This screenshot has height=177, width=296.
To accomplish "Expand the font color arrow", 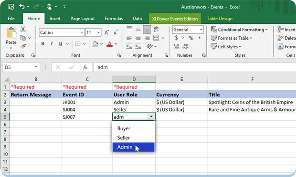I will click(116, 44).
